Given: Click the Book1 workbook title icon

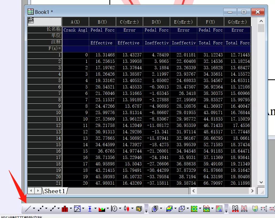Looking at the screenshot, I should (30, 12).
